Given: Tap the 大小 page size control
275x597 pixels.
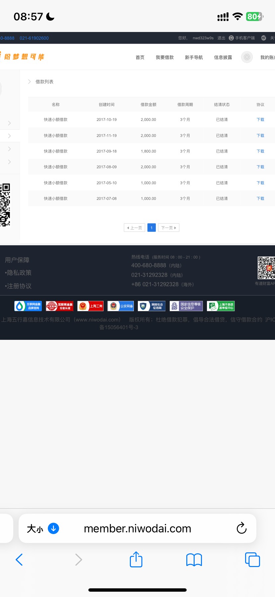Looking at the screenshot, I should point(35,528).
